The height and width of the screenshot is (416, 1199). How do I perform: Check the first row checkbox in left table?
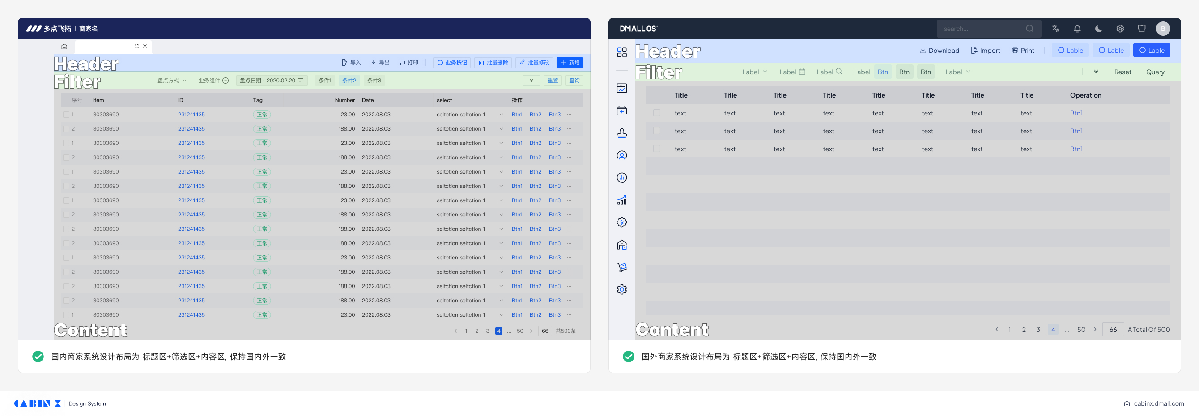click(66, 115)
